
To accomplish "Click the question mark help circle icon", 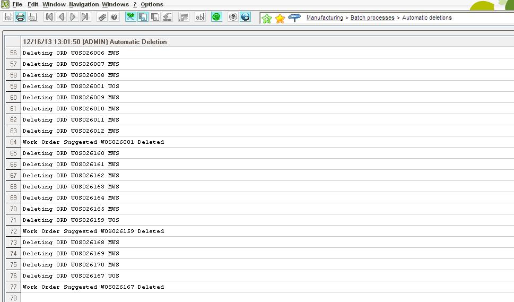I will pyautogui.click(x=233, y=17).
